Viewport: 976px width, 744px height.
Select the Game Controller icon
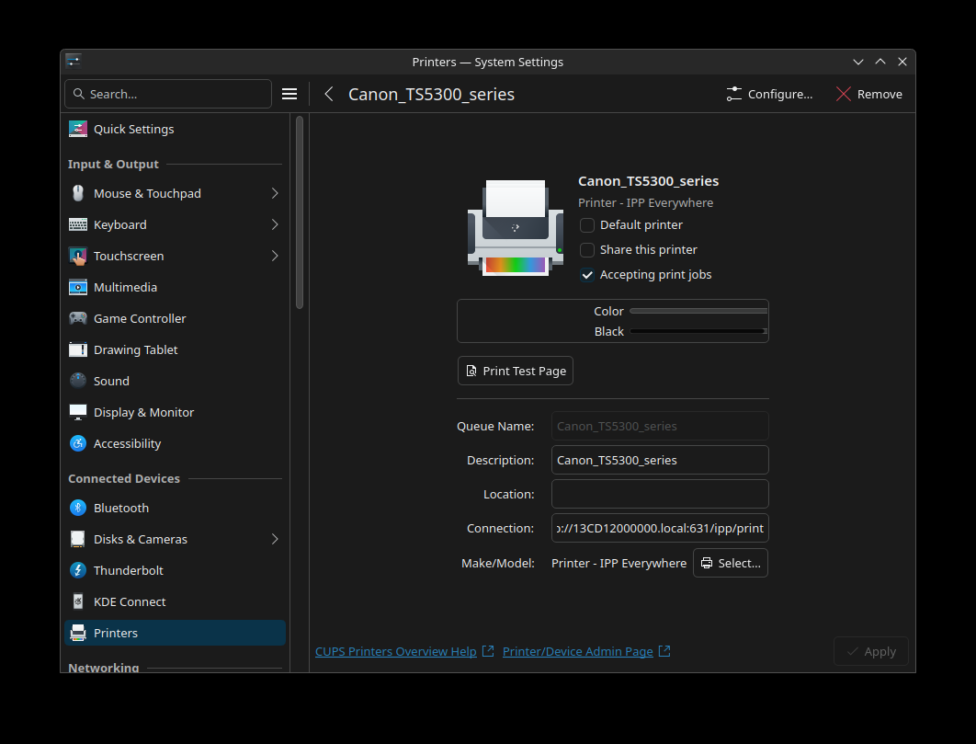point(78,318)
